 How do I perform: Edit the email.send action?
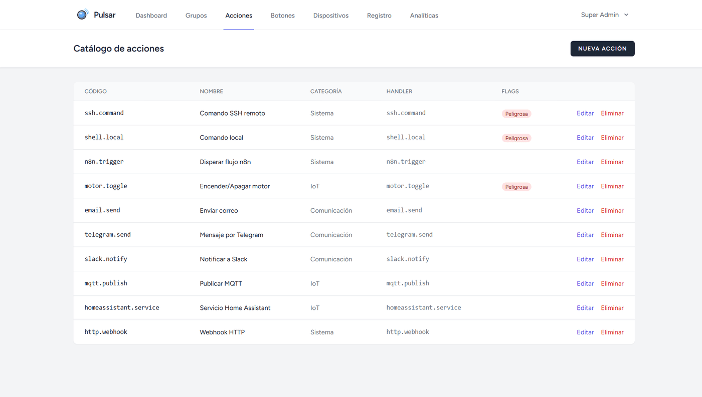585,211
